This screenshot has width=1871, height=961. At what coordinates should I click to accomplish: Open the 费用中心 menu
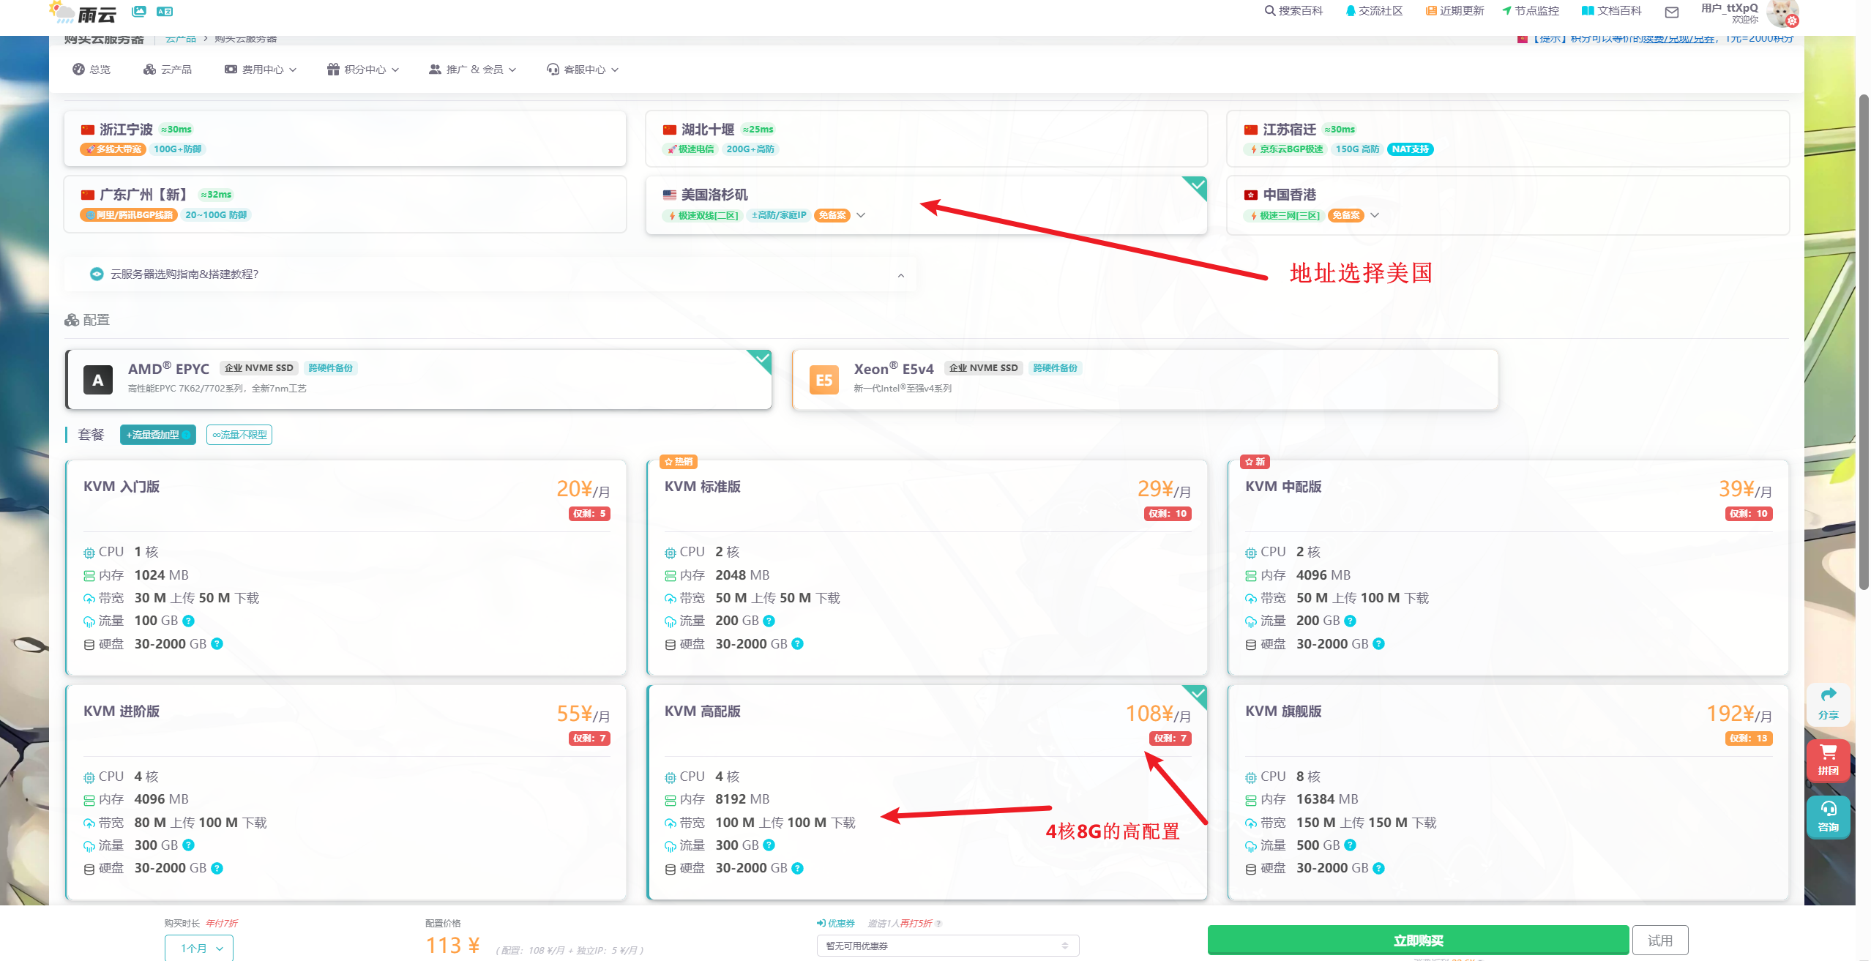tap(261, 70)
